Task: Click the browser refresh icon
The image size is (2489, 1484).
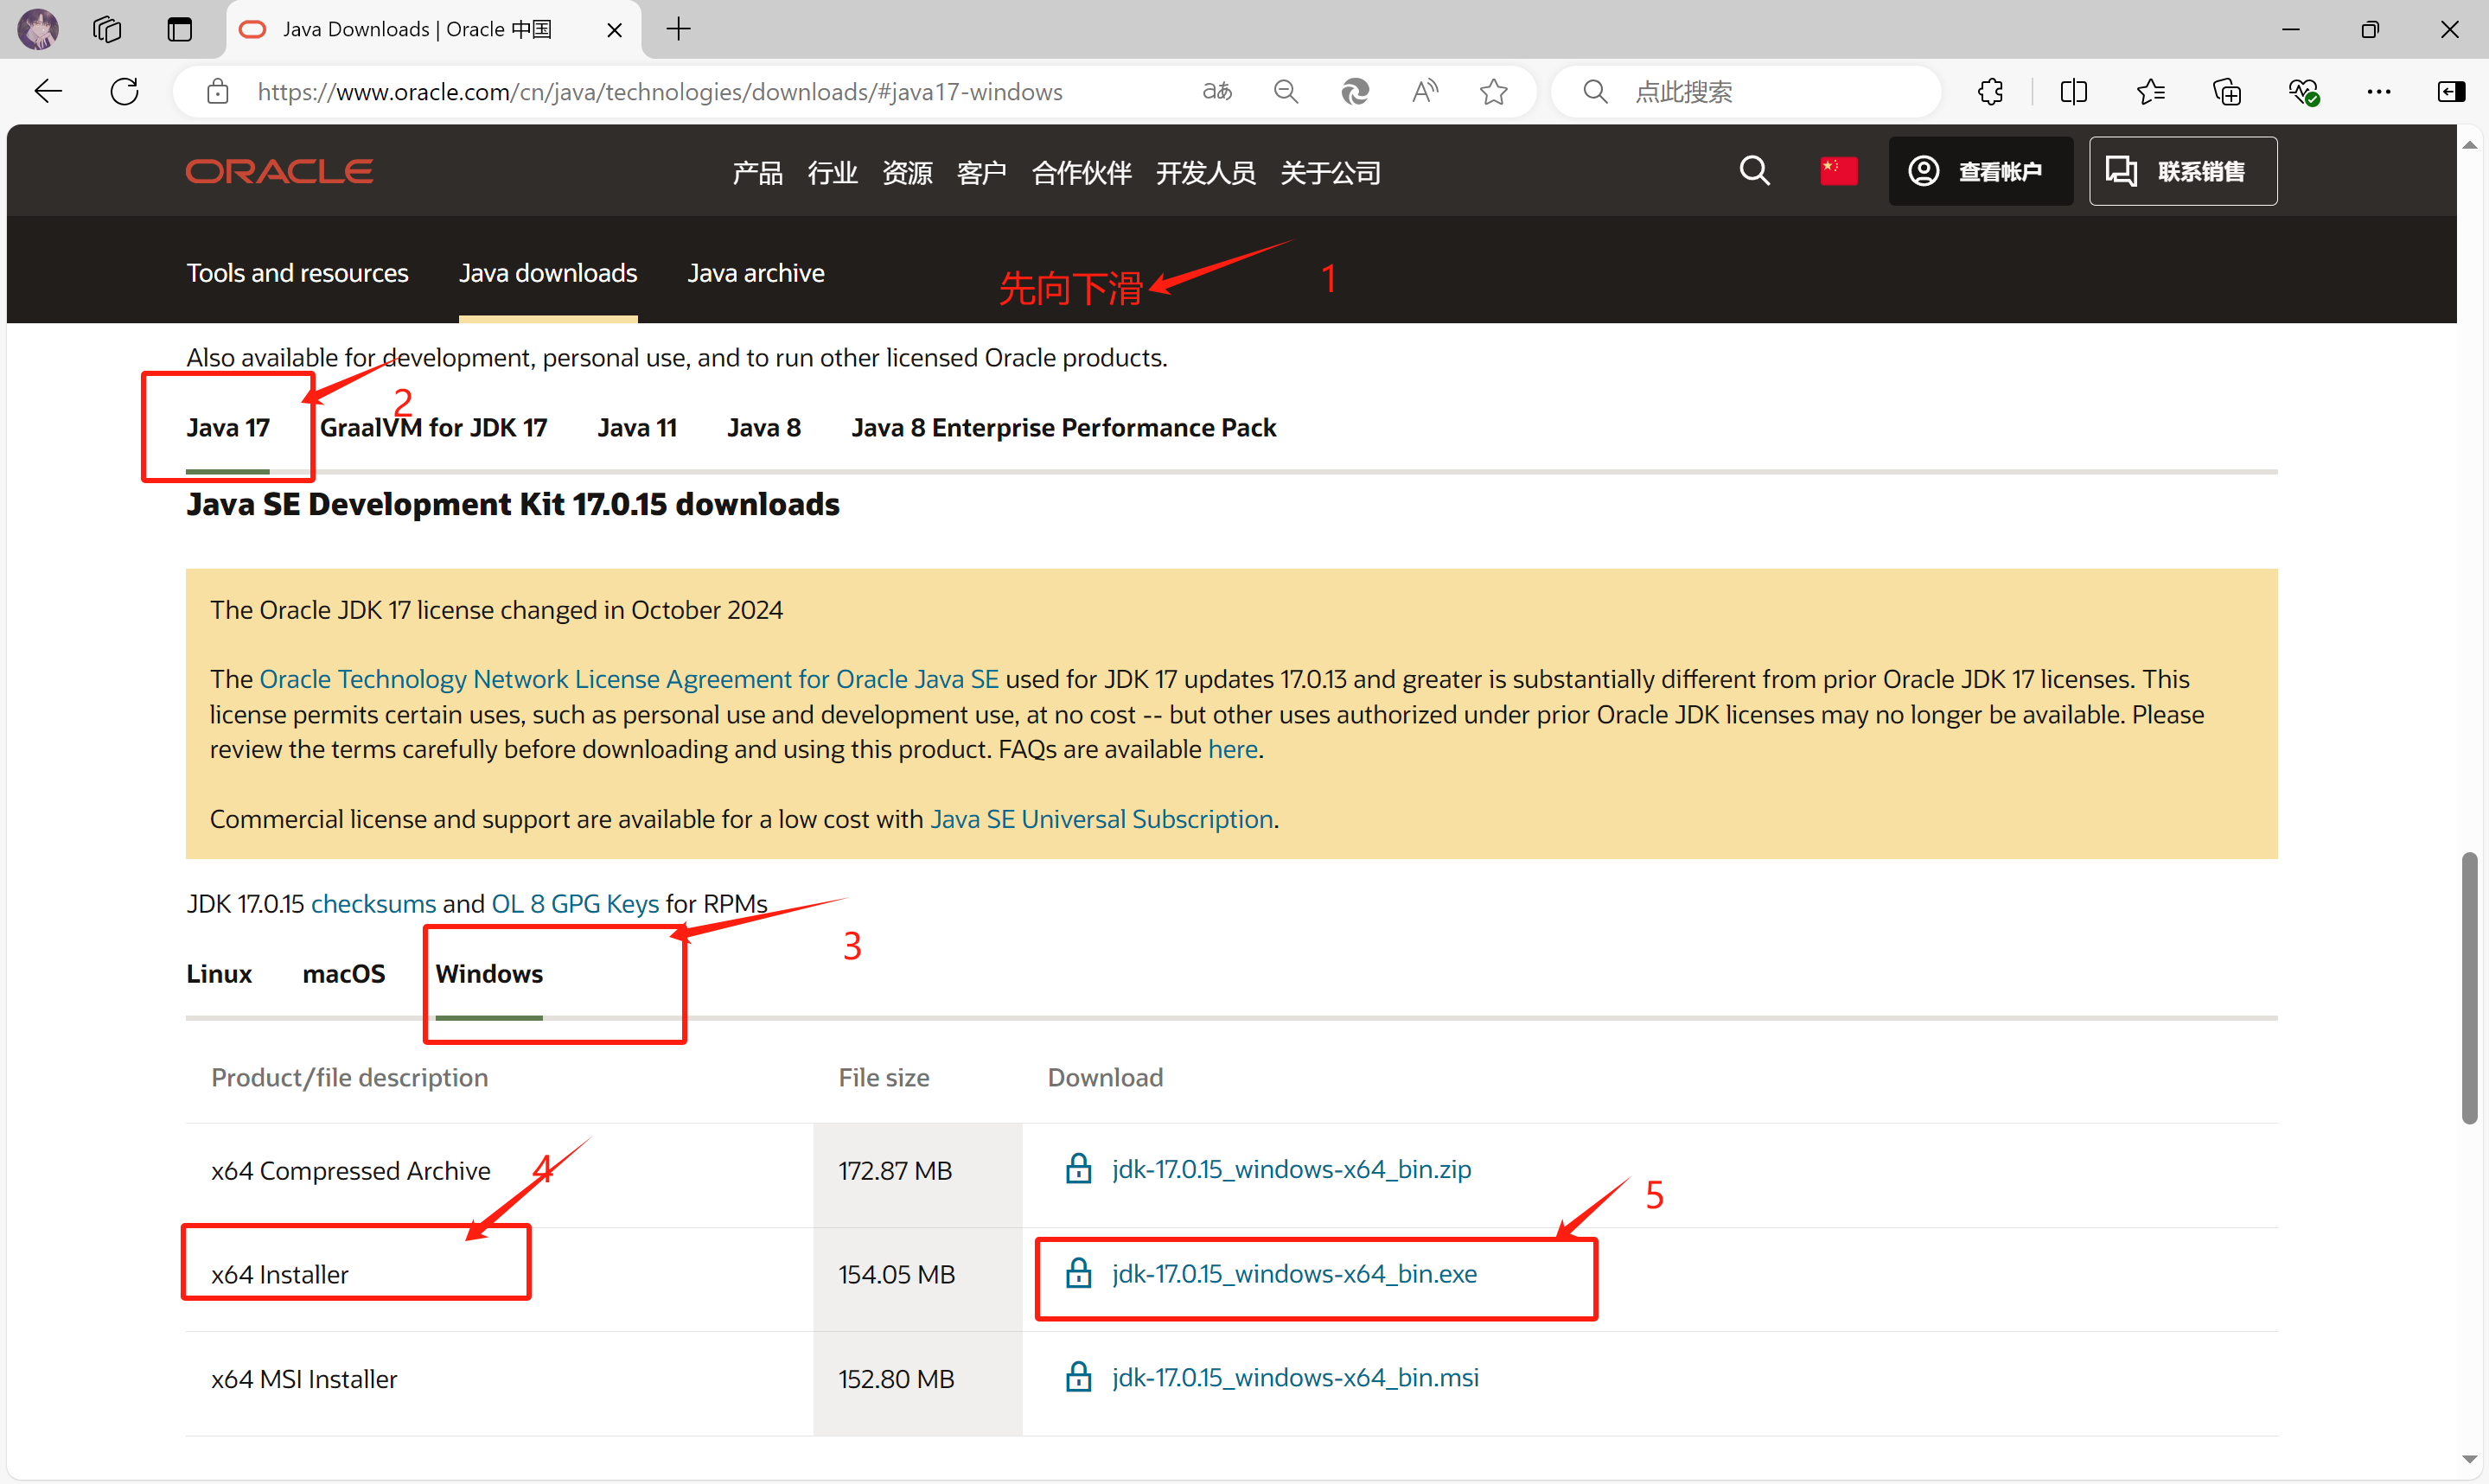Action: pos(125,92)
